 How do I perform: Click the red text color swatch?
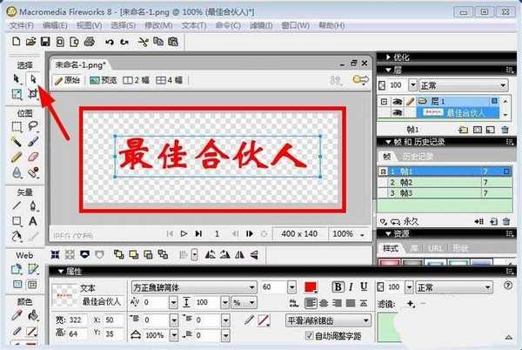coord(311,287)
